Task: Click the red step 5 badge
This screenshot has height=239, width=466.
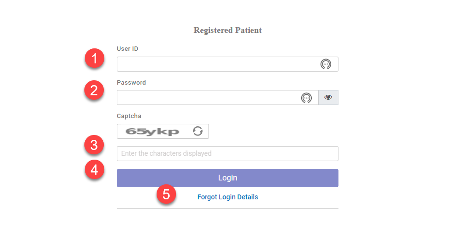Action: tap(166, 194)
